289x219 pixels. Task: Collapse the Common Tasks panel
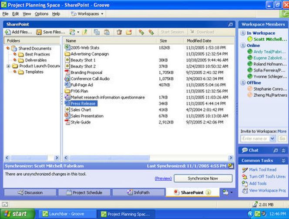[x=283, y=160]
